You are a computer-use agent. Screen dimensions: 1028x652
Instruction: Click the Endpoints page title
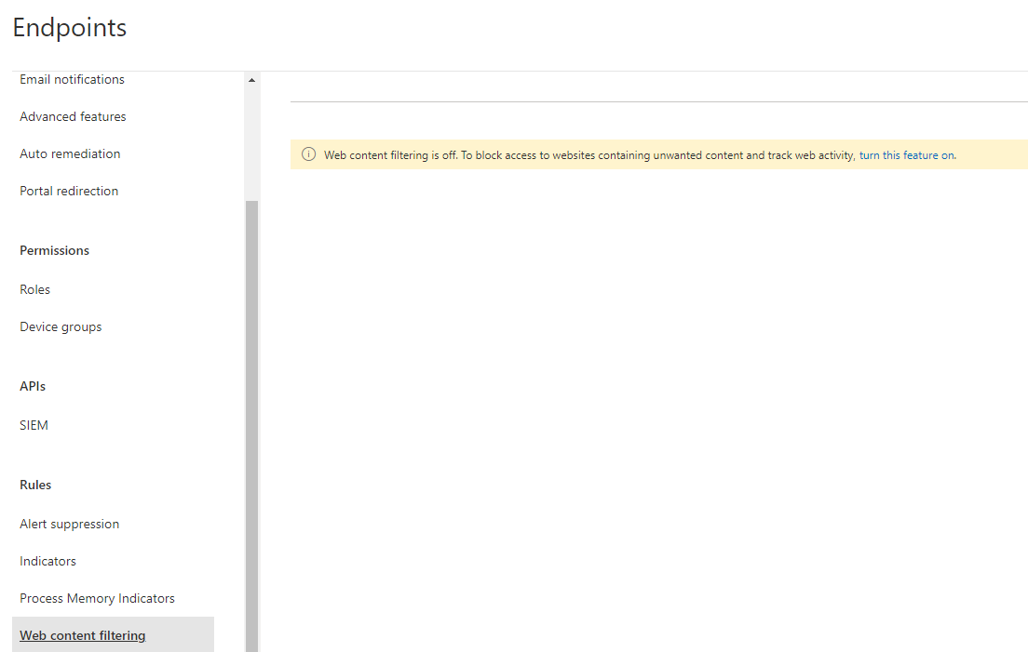[69, 28]
